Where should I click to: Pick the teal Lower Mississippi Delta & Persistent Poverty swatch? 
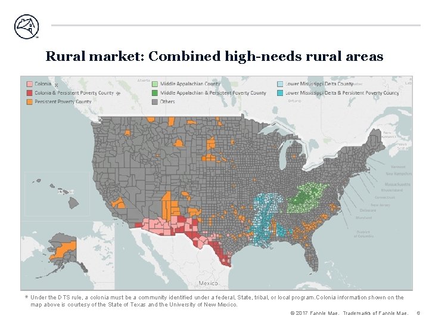pos(280,93)
